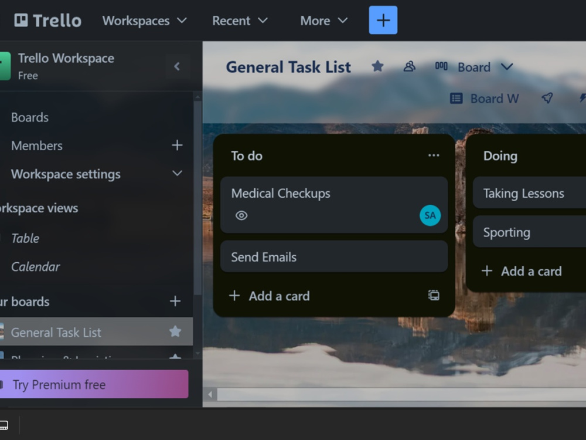Click the watching eye icon on Medical Checkups

point(241,215)
